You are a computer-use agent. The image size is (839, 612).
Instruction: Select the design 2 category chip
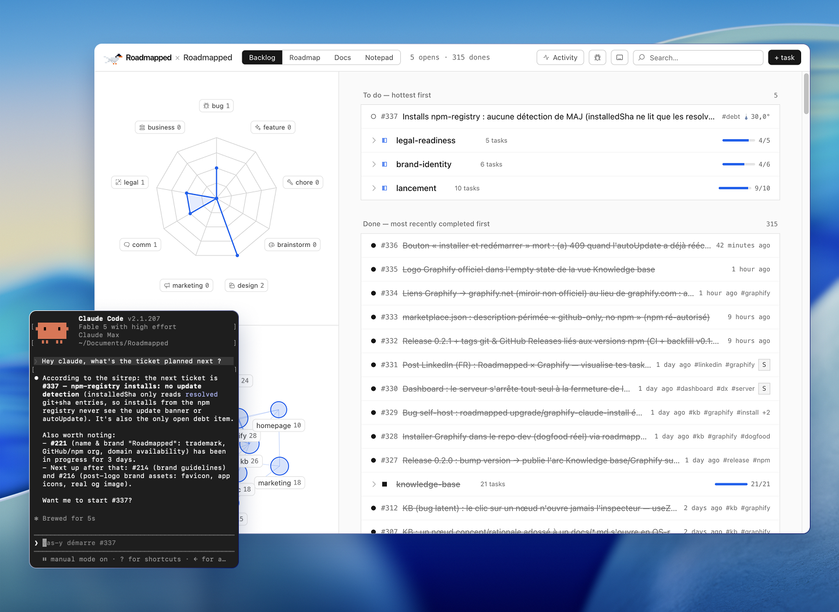246,285
